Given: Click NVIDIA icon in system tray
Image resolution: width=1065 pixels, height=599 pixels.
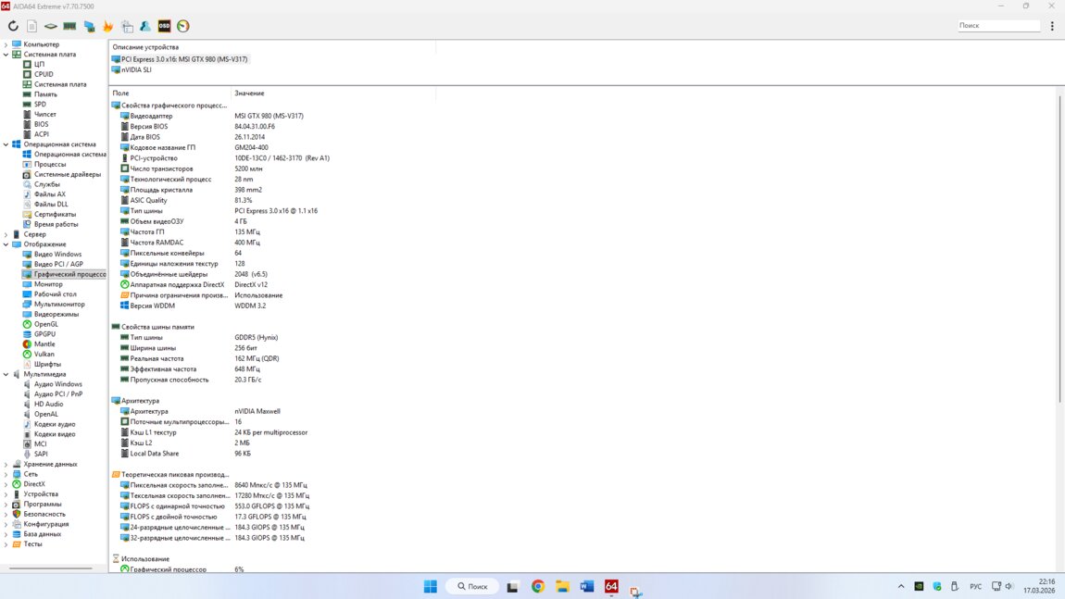Looking at the screenshot, I should click(919, 586).
